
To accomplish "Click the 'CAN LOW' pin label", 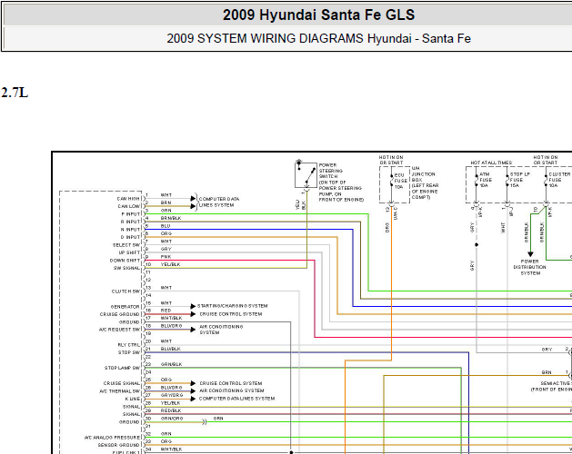I will (x=129, y=207).
